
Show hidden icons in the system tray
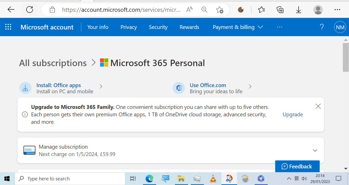pos(289,179)
